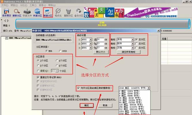Open the 系统 volume label dropdown
Image resolution: width=192 pixels, height=115 pixels.
coord(133,40)
